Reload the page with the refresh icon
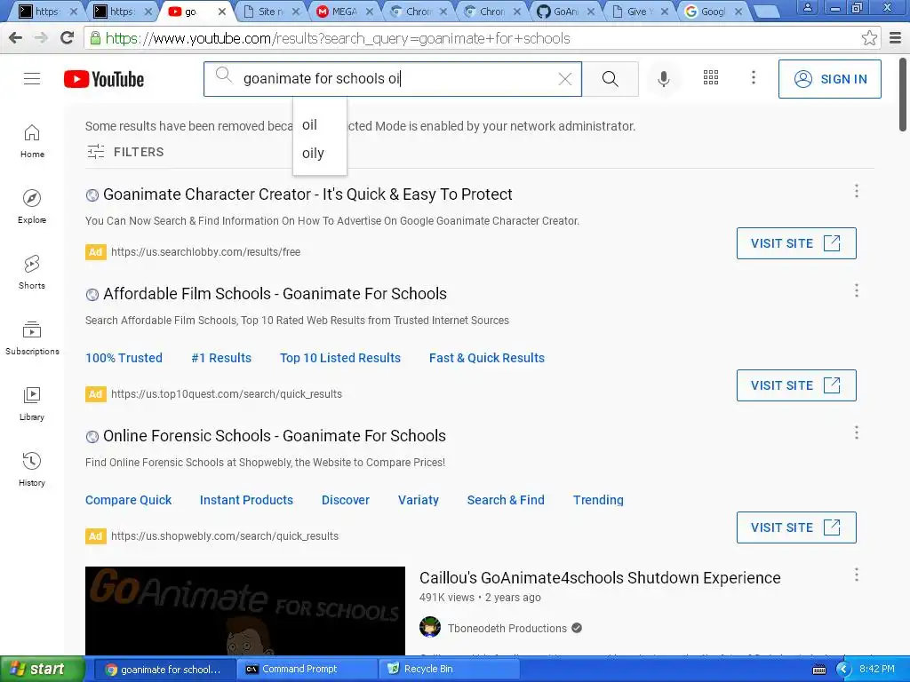This screenshot has height=682, width=910. (x=68, y=37)
